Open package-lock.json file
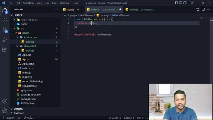The image size is (213, 120). pos(35,95)
